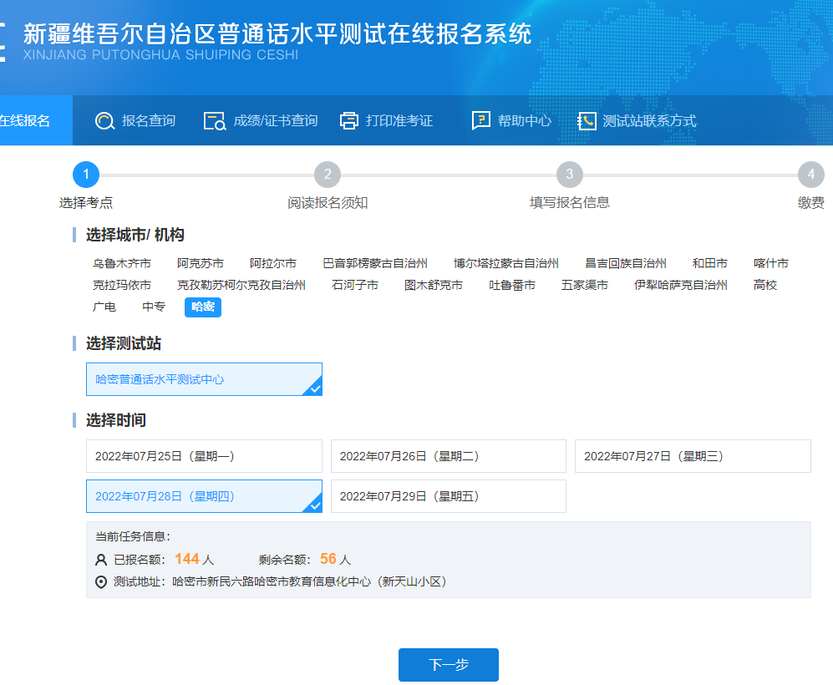
Task: Select 伊犁哈萨克自治州 region
Action: 680,285
